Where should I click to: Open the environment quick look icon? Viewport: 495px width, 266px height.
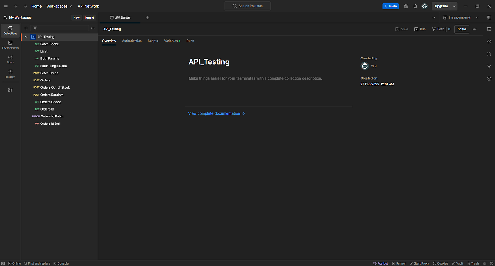pos(489,18)
